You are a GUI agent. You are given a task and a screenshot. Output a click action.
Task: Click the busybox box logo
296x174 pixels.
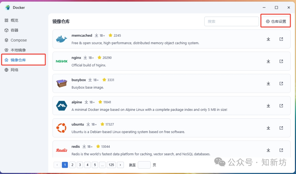62,83
